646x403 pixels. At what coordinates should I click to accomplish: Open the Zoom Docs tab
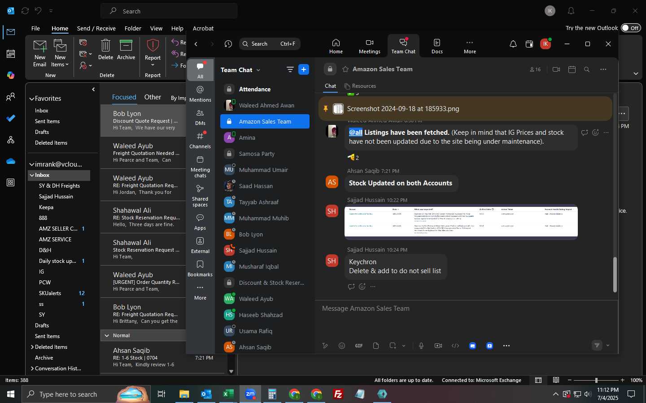pos(437,46)
